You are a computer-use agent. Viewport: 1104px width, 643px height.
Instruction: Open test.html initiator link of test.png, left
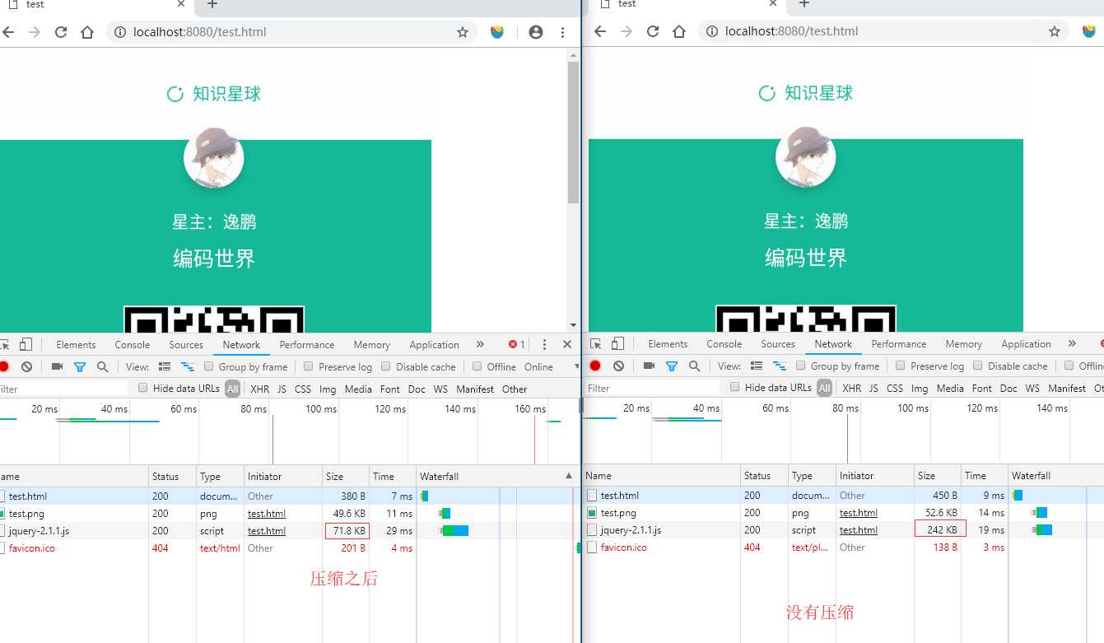tap(267, 514)
